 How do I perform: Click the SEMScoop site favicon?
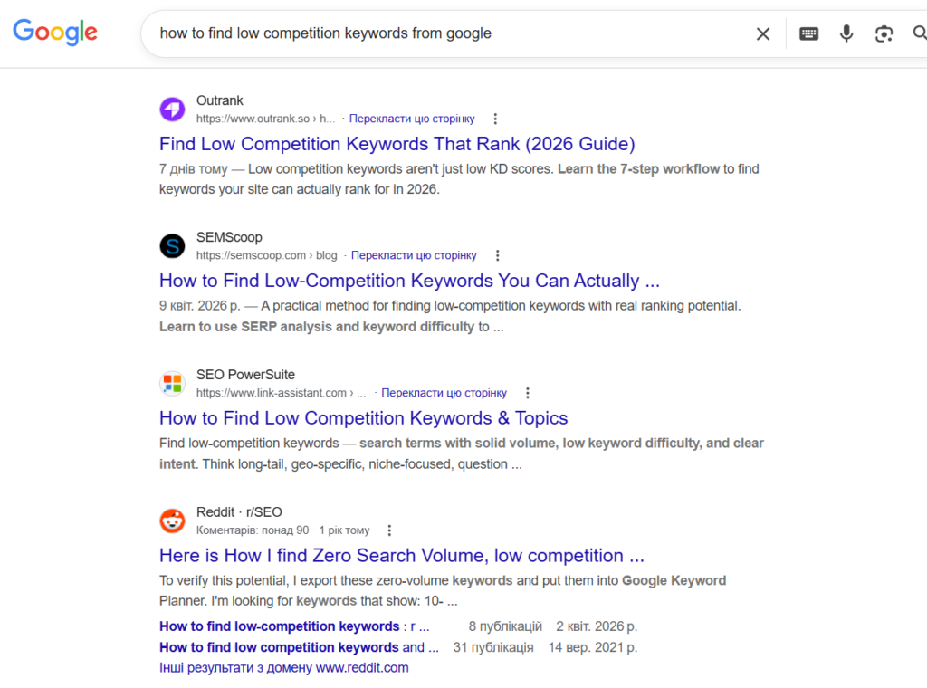(x=172, y=246)
